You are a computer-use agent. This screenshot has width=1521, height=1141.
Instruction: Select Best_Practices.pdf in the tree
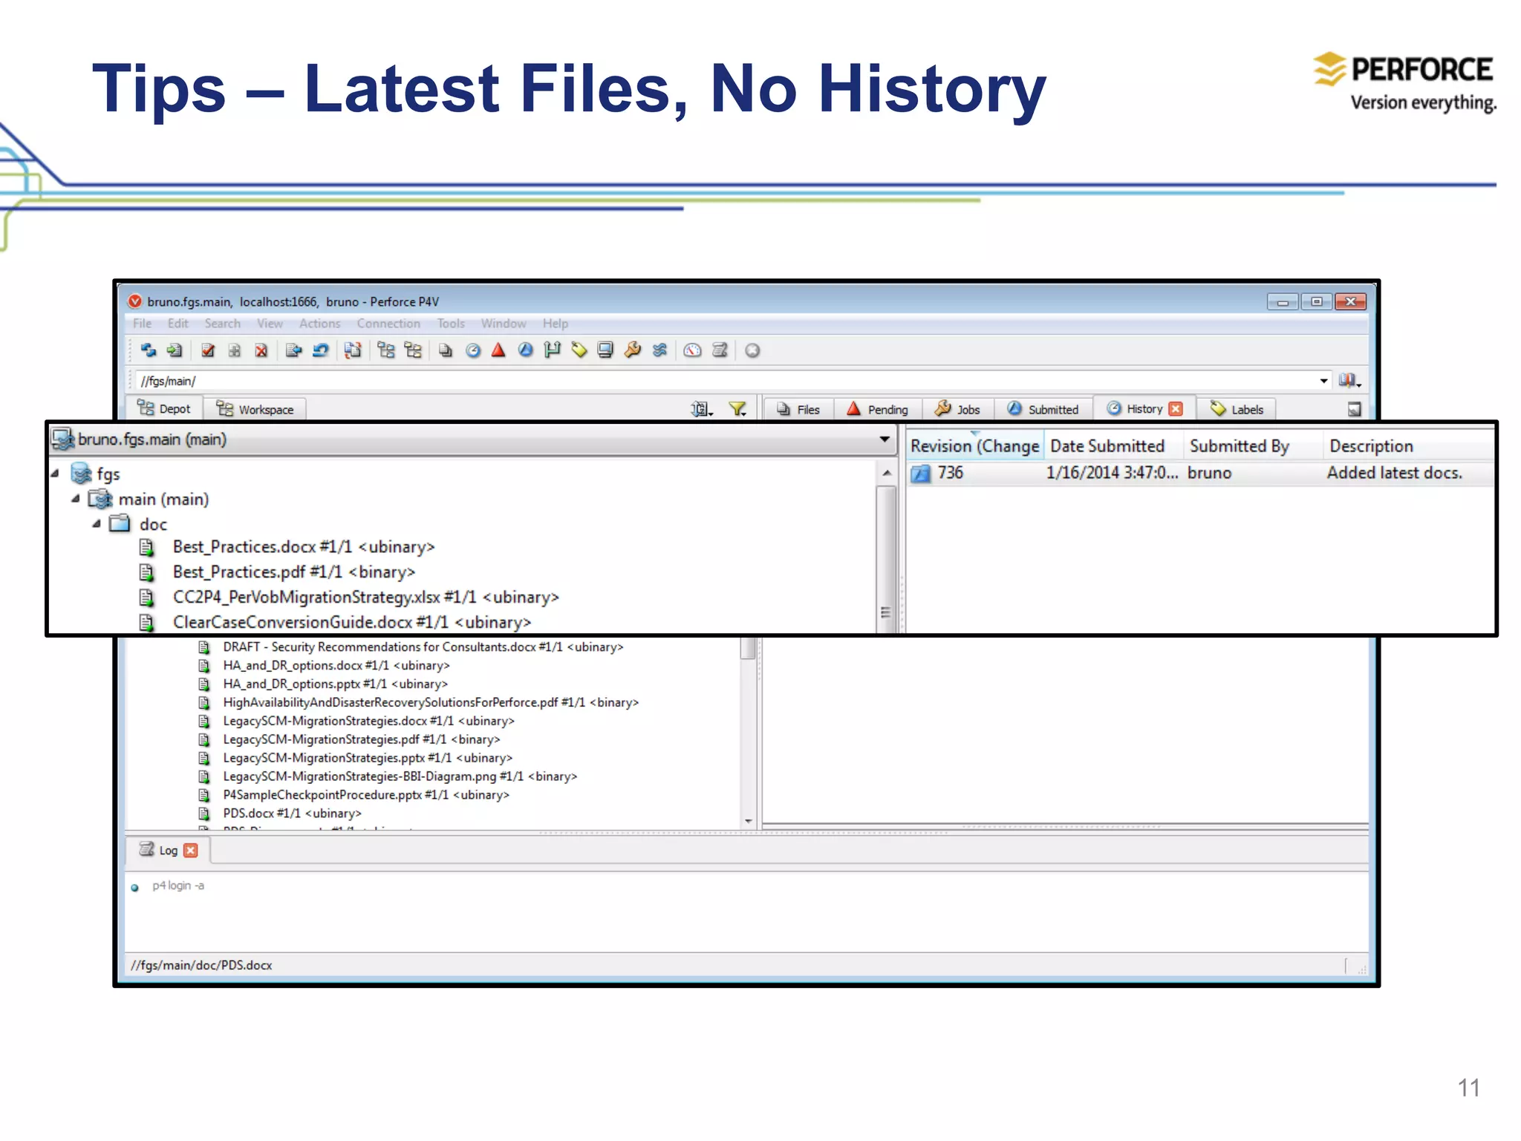(294, 572)
